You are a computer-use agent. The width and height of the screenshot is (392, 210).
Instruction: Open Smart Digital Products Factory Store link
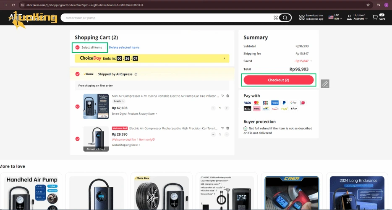click(x=134, y=114)
